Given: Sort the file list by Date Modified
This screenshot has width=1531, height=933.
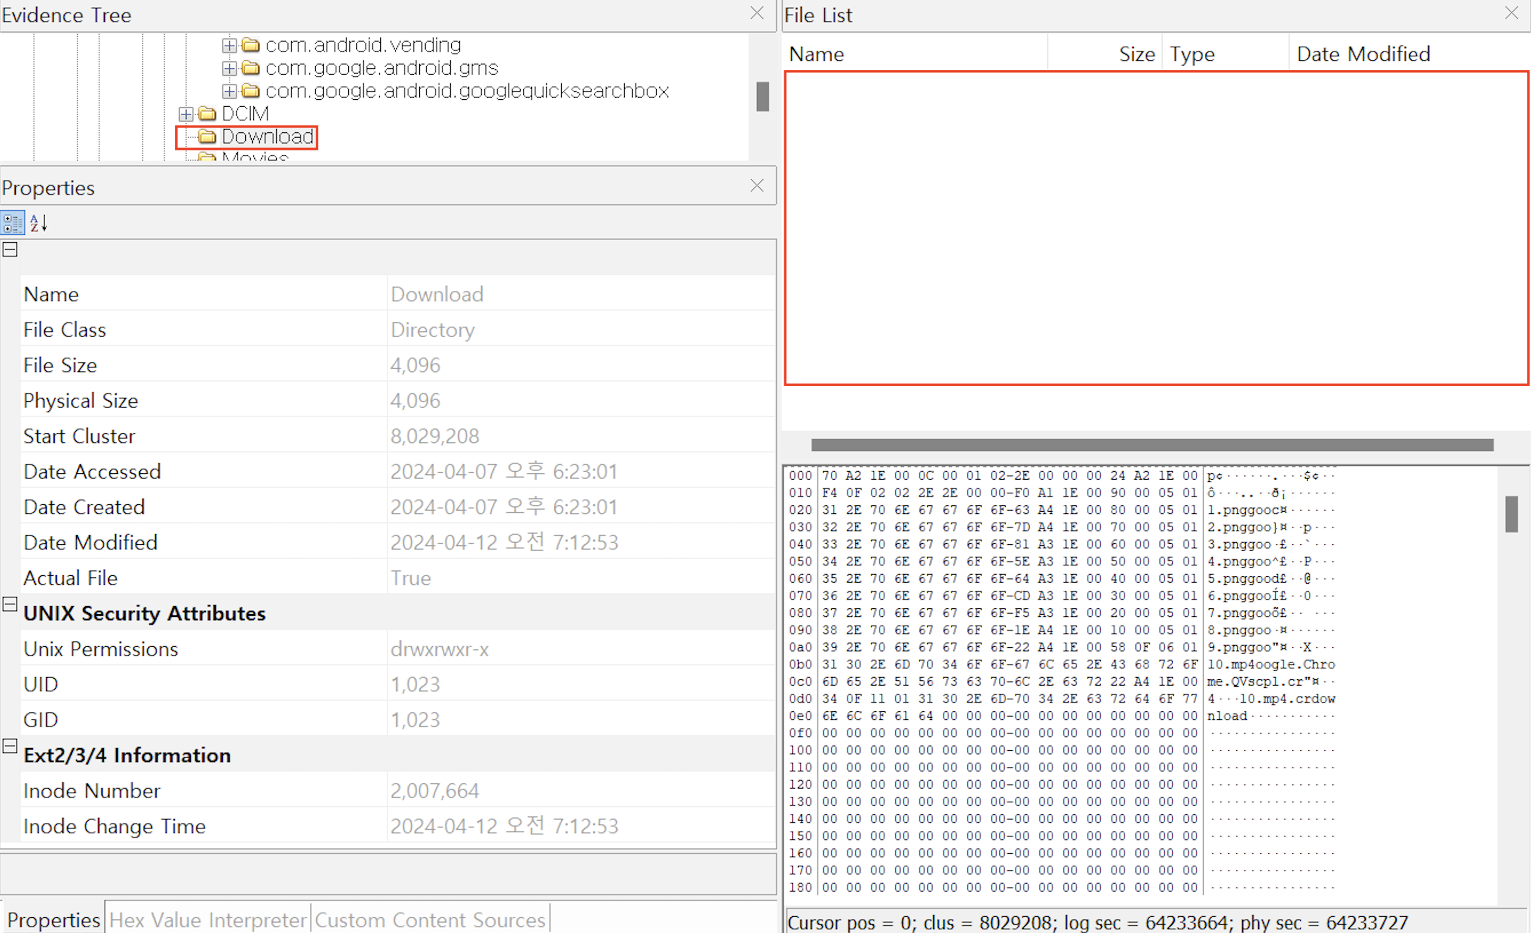Looking at the screenshot, I should pos(1363,54).
